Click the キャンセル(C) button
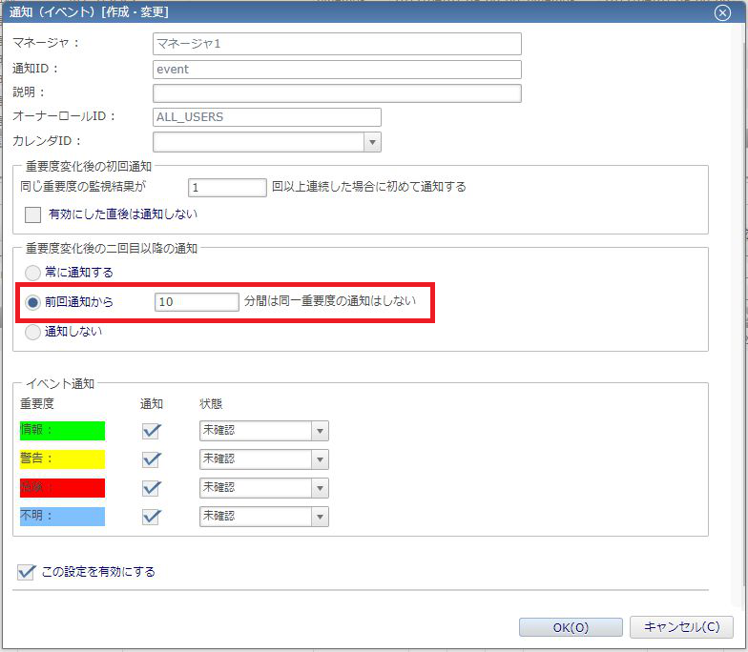The height and width of the screenshot is (652, 748). [681, 627]
